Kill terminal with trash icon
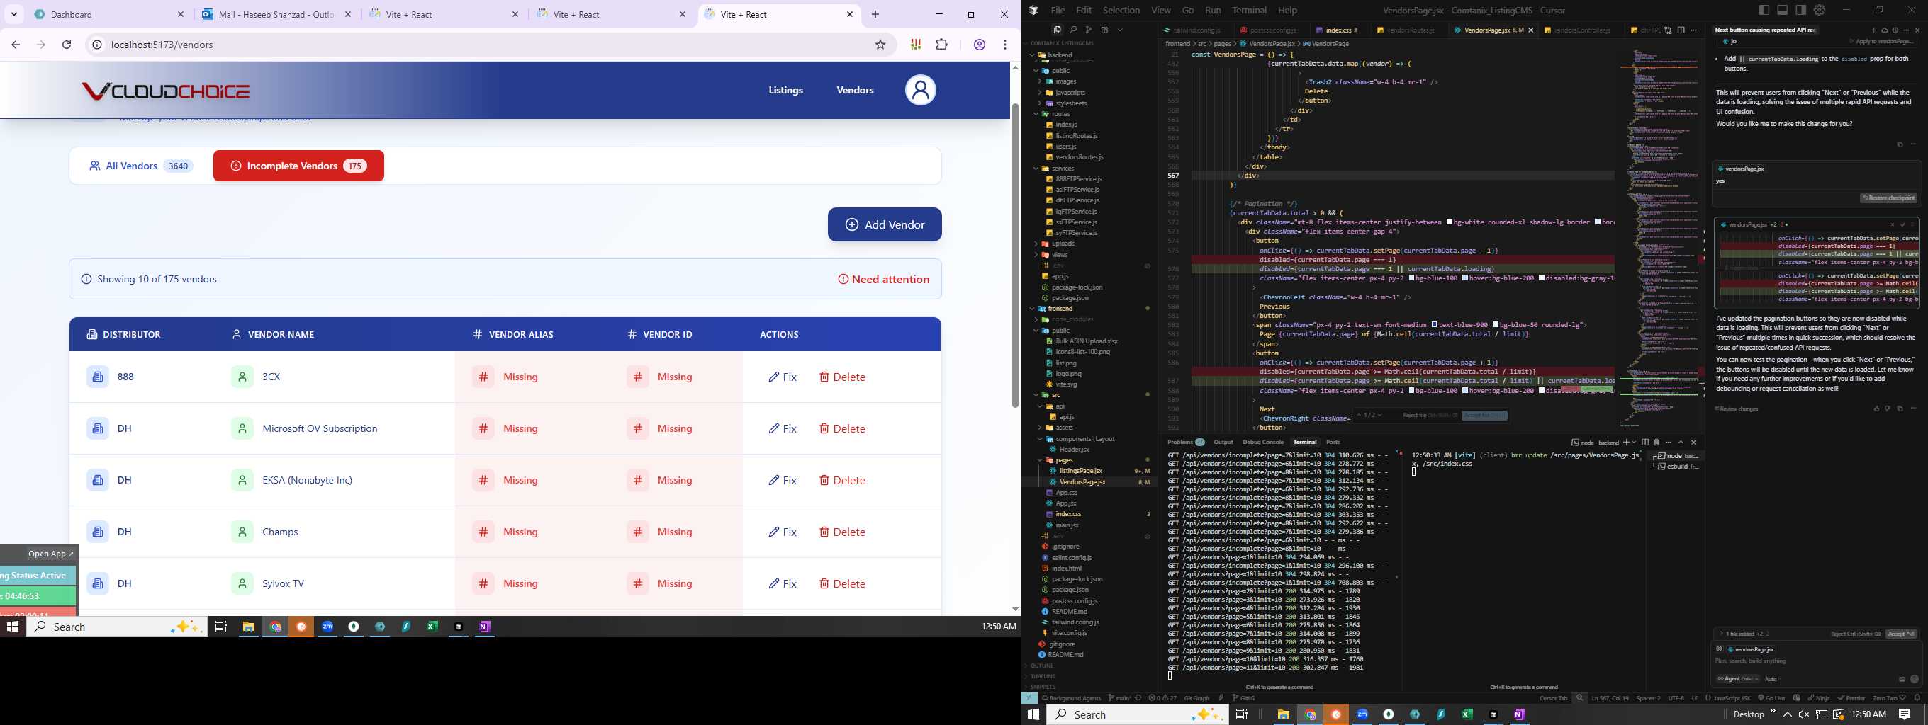This screenshot has height=725, width=1928. [1657, 443]
